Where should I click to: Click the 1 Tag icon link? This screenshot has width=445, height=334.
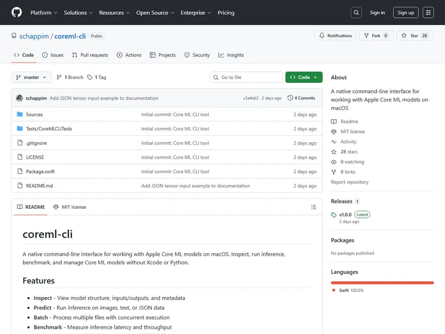tap(96, 77)
